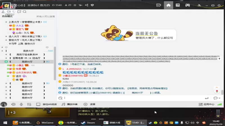Click the 播放伴奏 music note icon
Image resolution: width=225 pixels, height=126 pixels.
tap(63, 104)
